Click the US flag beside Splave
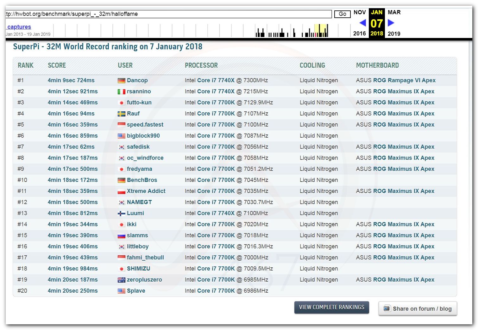The width and height of the screenshot is (478, 330). click(x=121, y=291)
